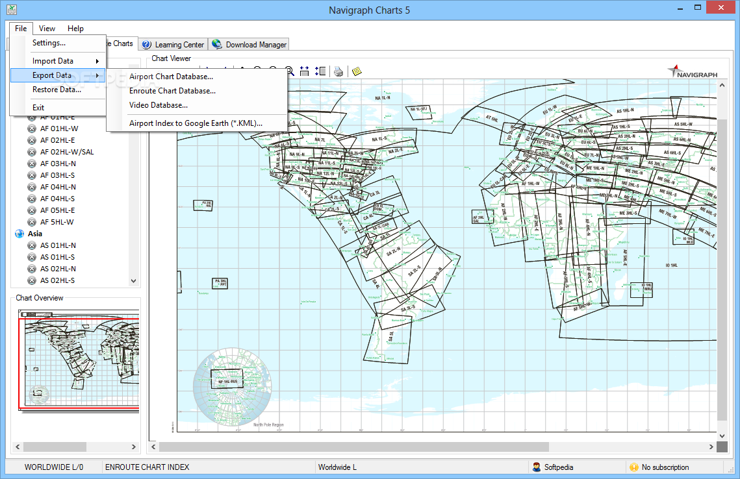Click the application icon in title bar

[12, 10]
